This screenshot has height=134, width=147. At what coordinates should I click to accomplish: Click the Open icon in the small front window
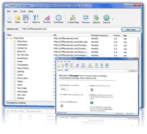point(63,65)
